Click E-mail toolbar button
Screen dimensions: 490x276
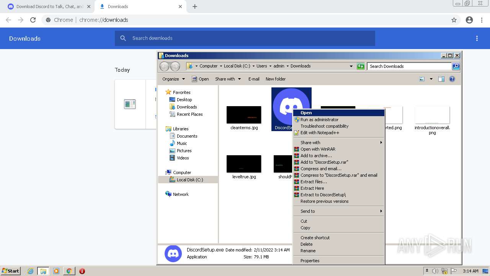254,79
